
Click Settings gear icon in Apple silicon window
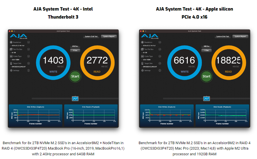click(142, 71)
